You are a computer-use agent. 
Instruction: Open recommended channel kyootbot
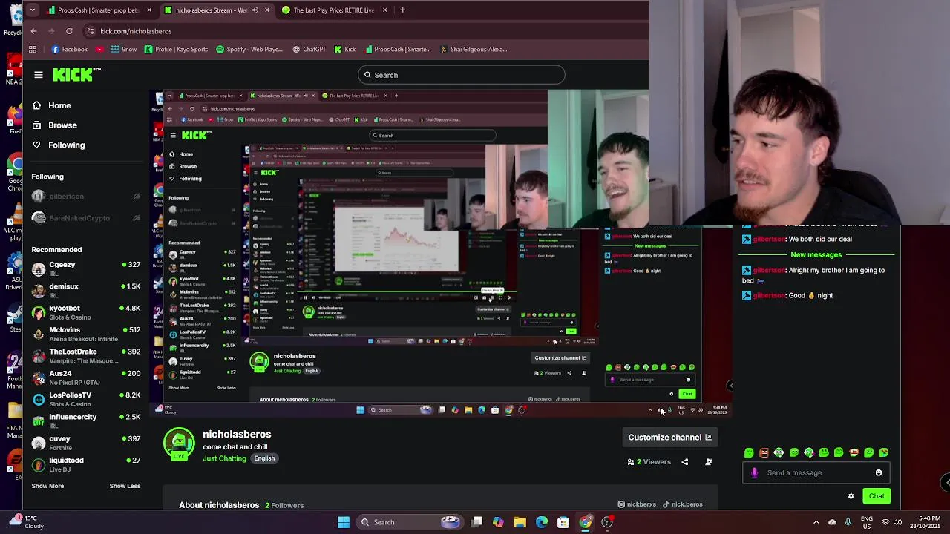point(86,312)
